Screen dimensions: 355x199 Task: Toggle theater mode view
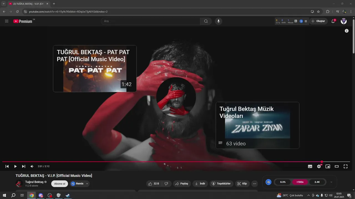[x=337, y=166]
